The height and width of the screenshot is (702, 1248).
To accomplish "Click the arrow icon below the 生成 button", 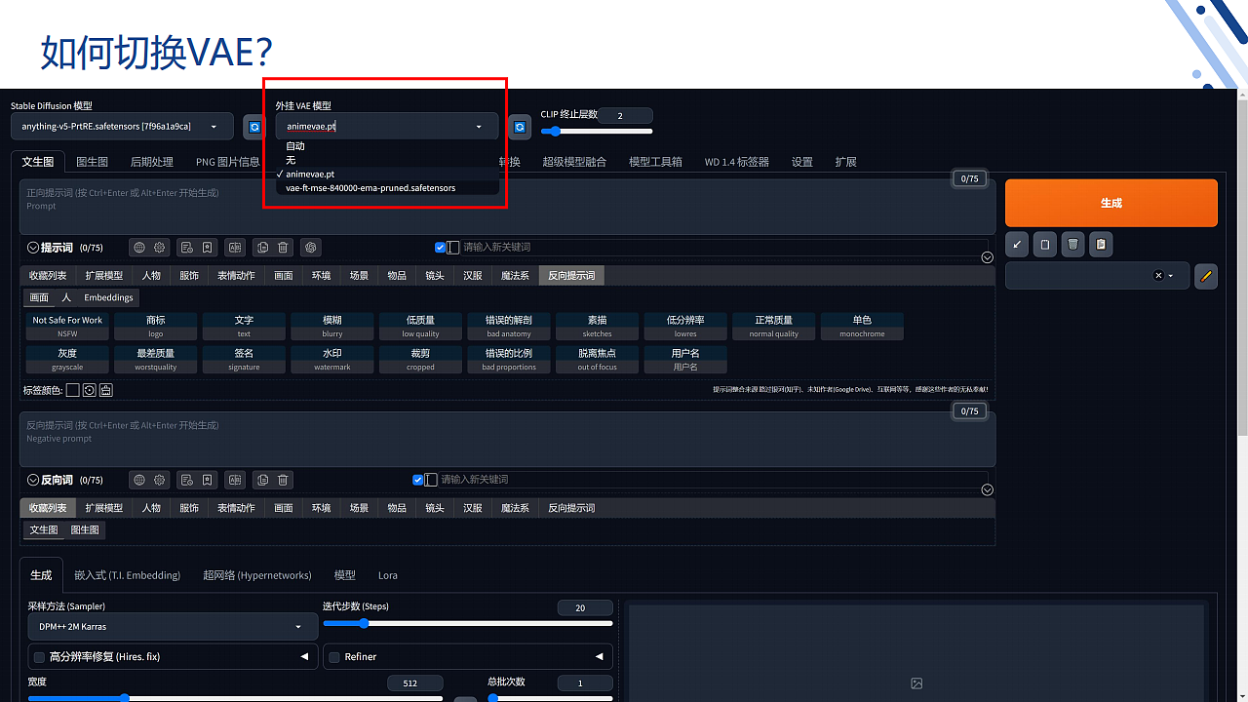I will pos(1018,245).
